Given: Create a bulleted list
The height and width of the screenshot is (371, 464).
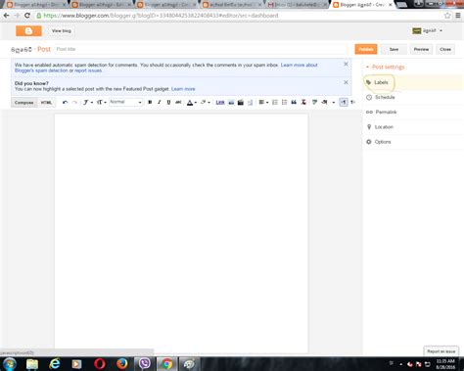Looking at the screenshot, I should (284, 102).
